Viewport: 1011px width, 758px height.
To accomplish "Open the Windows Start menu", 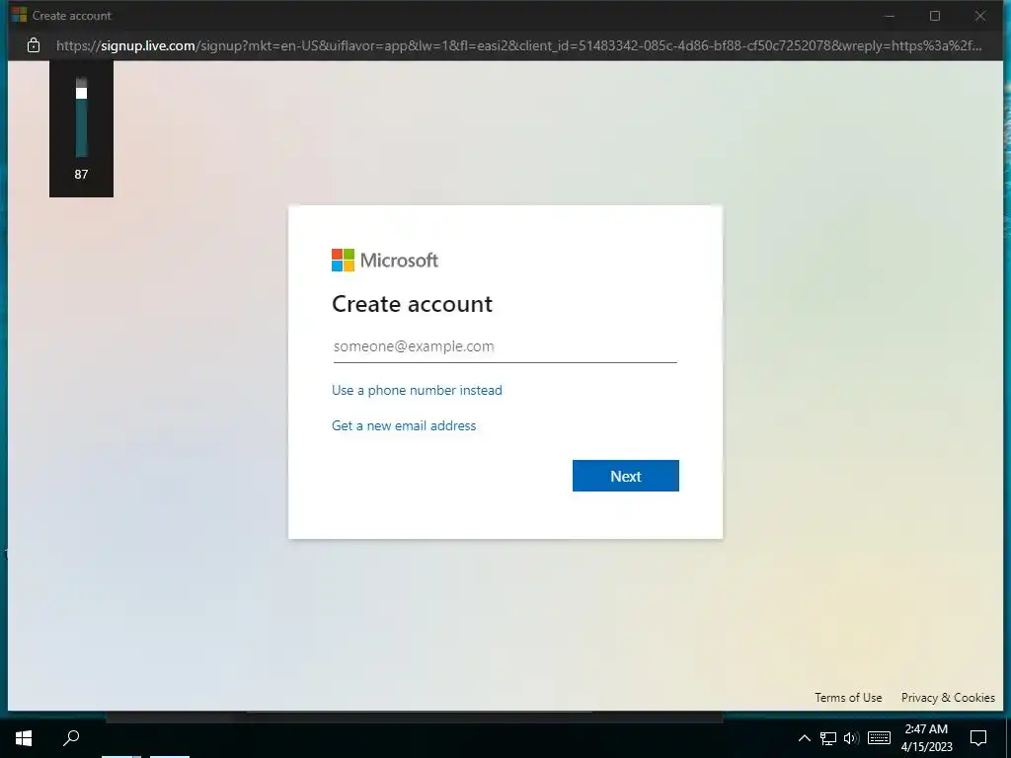I will pyautogui.click(x=24, y=738).
